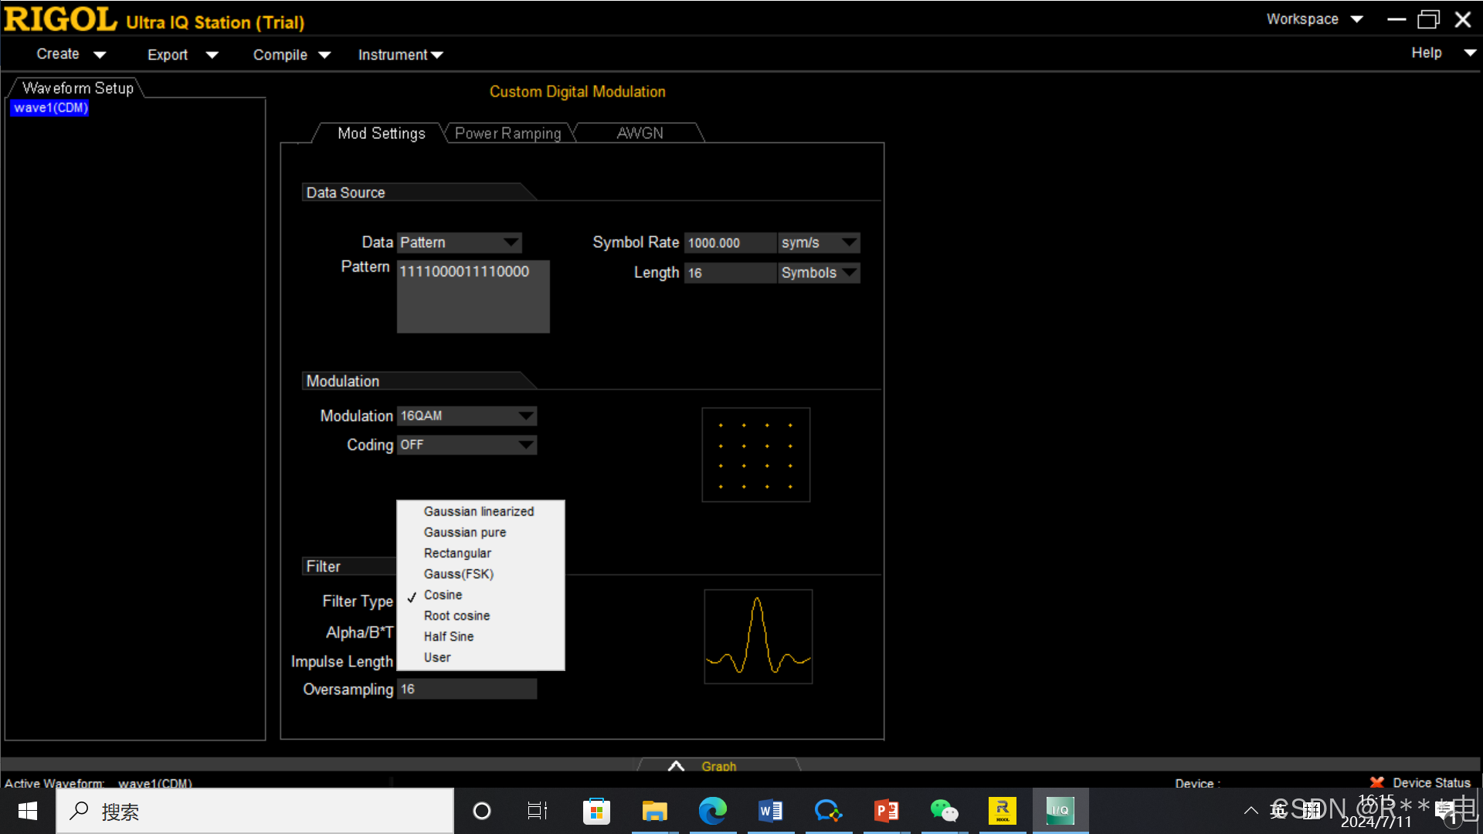Open the Modulation 16QAM dropdown

tap(467, 415)
